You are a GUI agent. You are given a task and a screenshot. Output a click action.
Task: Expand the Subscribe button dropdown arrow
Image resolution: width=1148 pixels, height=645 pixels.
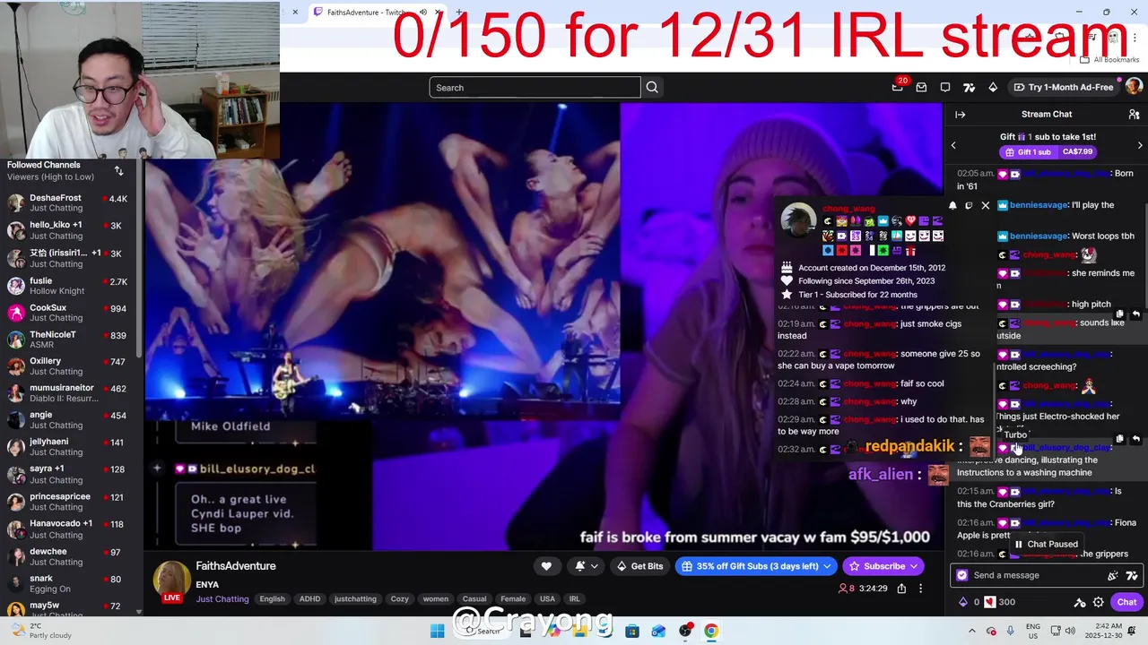coord(914,566)
